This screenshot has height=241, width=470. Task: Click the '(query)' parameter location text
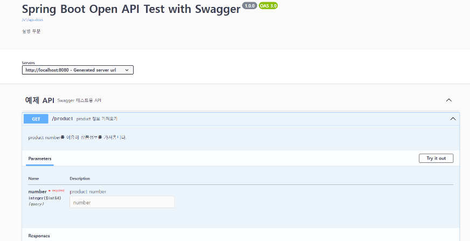click(x=36, y=204)
